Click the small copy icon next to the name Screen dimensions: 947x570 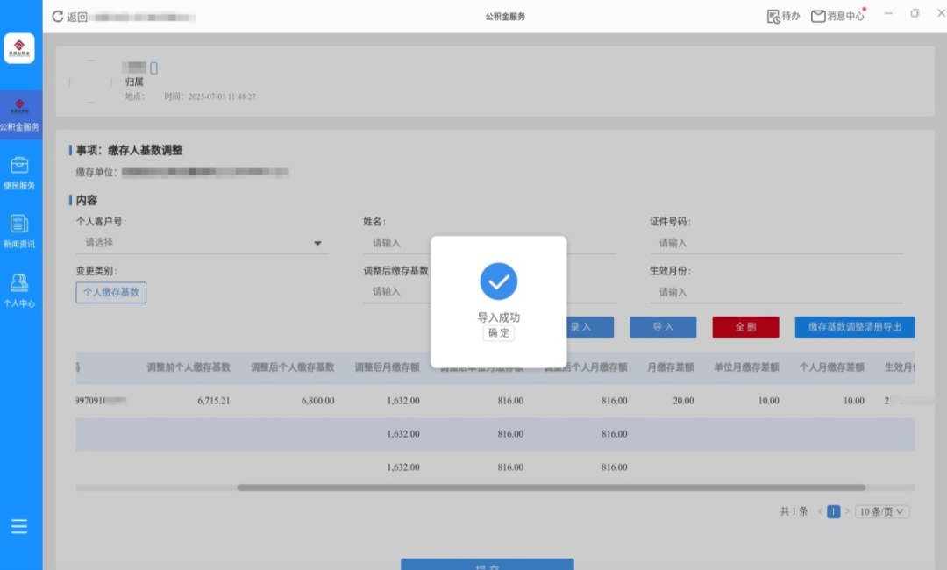coord(154,68)
